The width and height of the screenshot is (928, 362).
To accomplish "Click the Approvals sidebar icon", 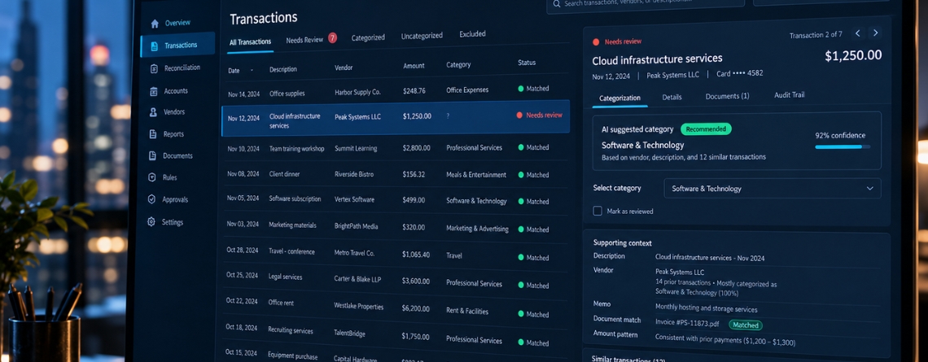I will [x=151, y=199].
